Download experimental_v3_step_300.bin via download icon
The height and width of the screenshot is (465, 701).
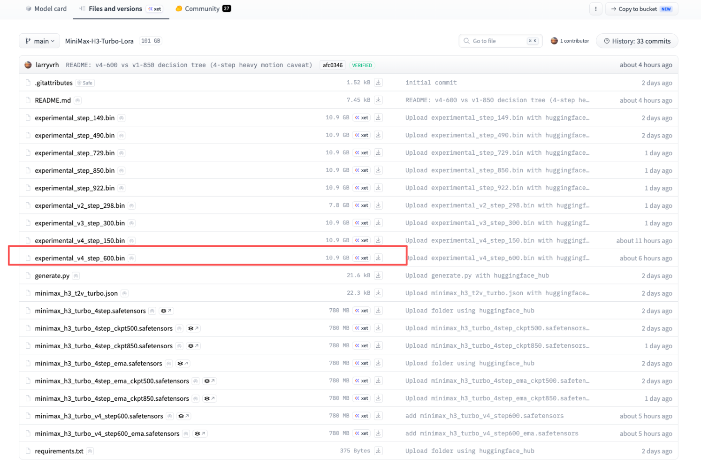(378, 223)
